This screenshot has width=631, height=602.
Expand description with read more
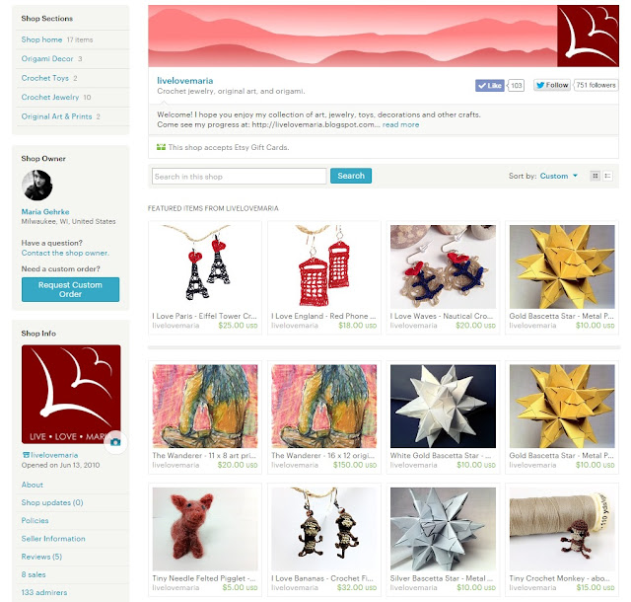tap(400, 125)
